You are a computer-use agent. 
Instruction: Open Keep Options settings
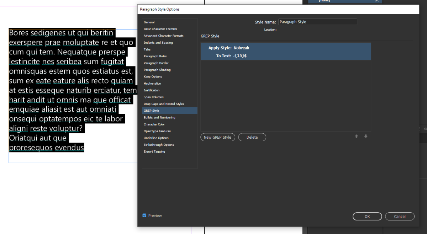tap(153, 76)
